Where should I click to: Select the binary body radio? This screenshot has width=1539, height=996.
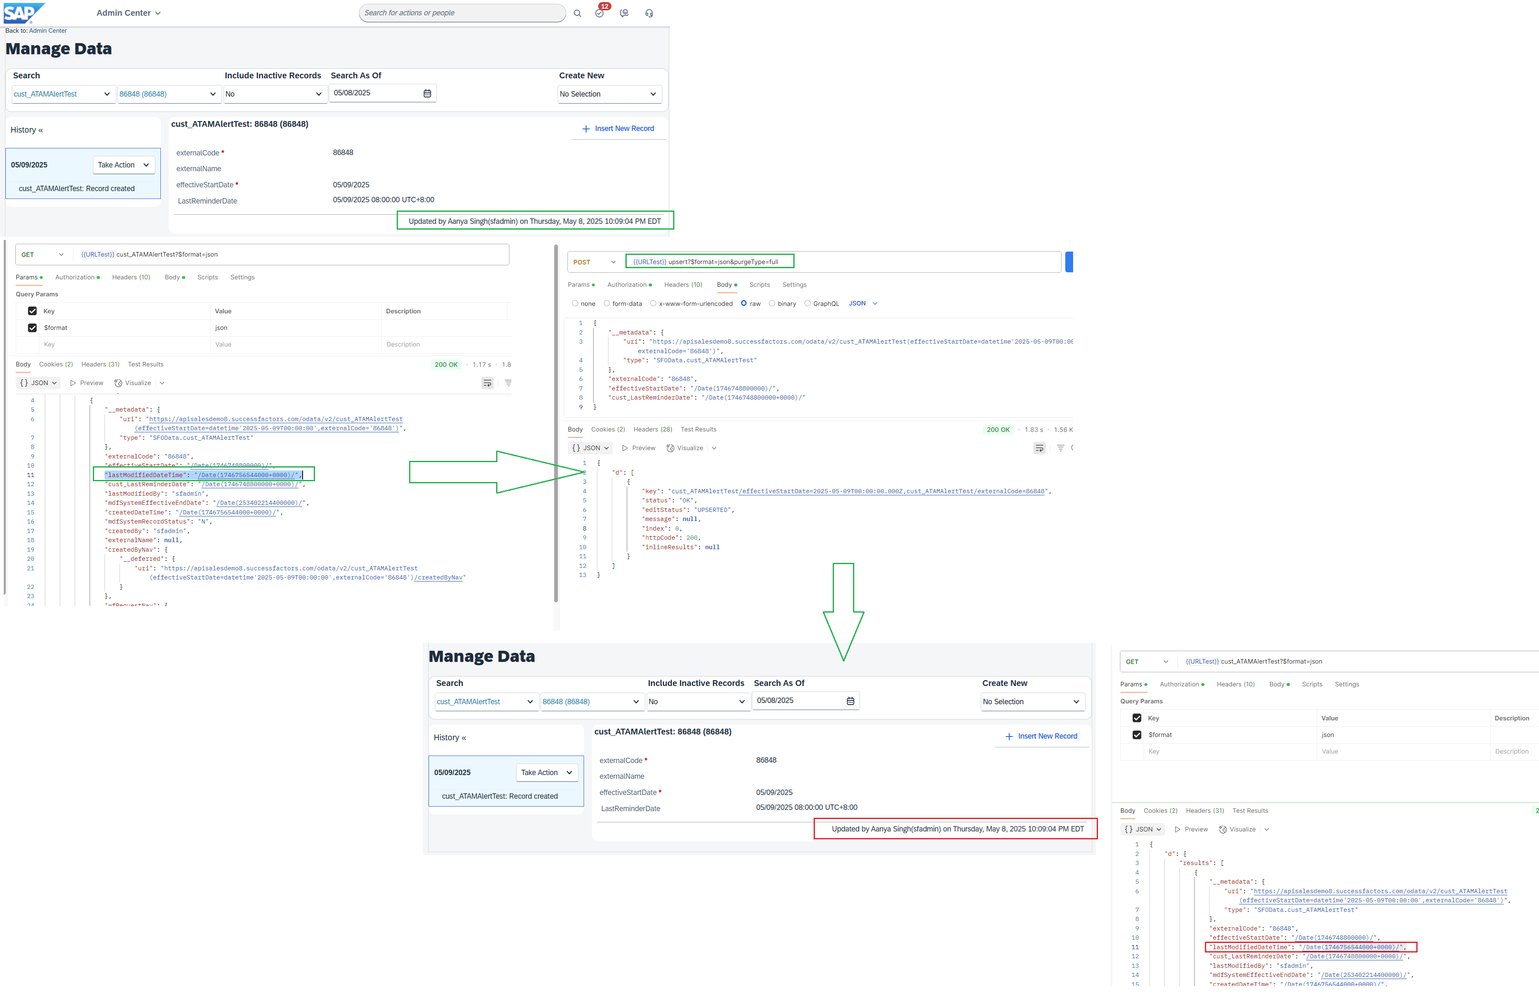pos(772,303)
